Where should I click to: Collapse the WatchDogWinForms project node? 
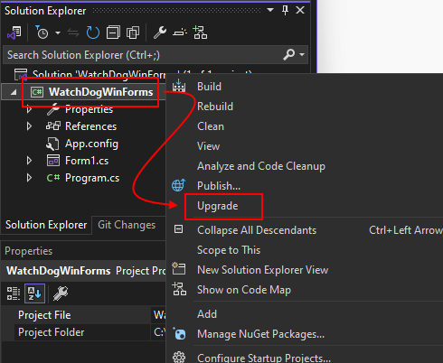pos(14,92)
